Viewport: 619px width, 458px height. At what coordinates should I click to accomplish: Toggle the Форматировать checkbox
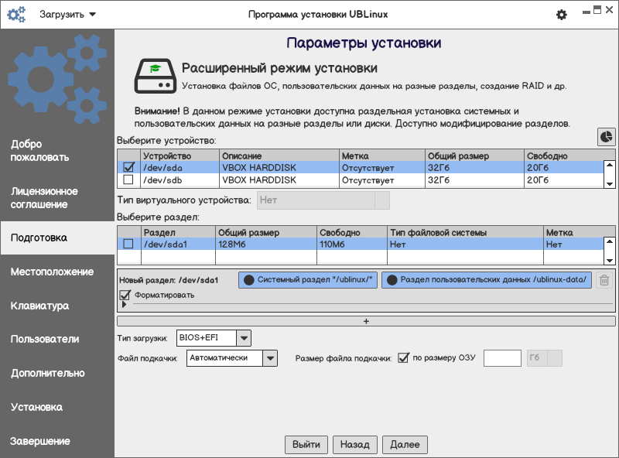pos(125,295)
